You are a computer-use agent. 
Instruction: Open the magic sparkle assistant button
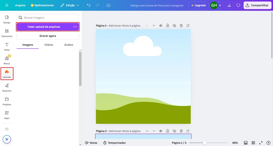click(7, 139)
